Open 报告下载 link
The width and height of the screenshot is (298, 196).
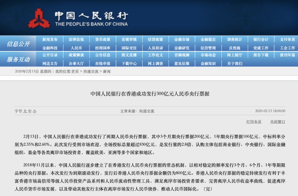coord(261,55)
